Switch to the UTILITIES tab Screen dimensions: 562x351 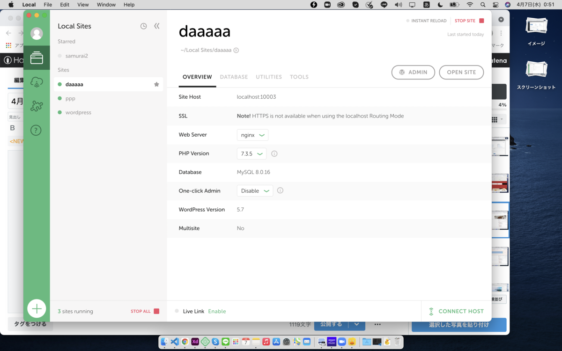[x=269, y=77]
